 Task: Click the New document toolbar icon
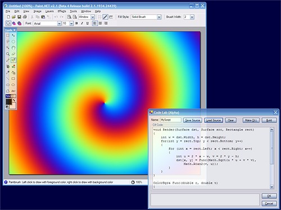click(8, 17)
